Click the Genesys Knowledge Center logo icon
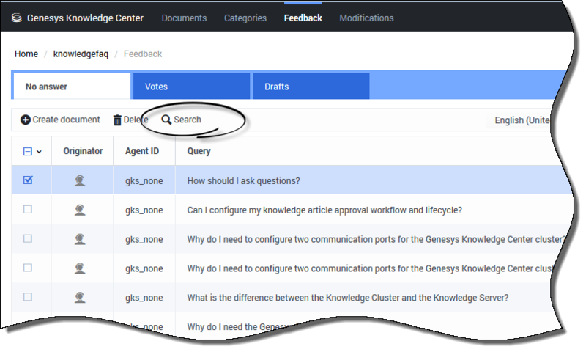This screenshot has height=352, width=586. pos(16,18)
